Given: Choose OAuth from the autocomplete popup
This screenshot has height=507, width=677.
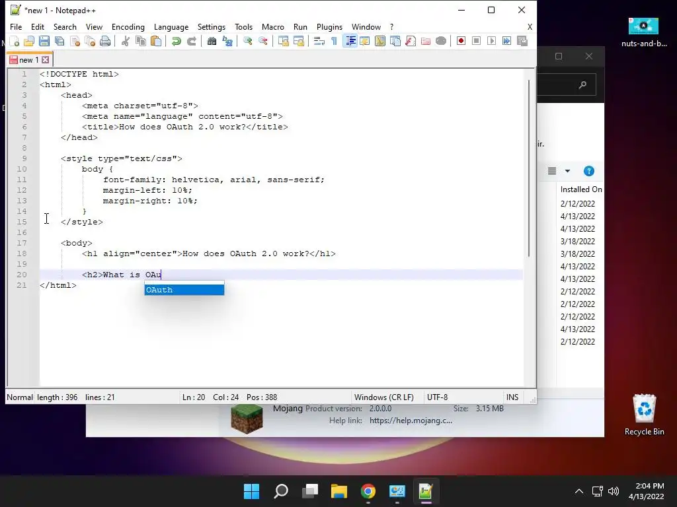Looking at the screenshot, I should 184,290.
